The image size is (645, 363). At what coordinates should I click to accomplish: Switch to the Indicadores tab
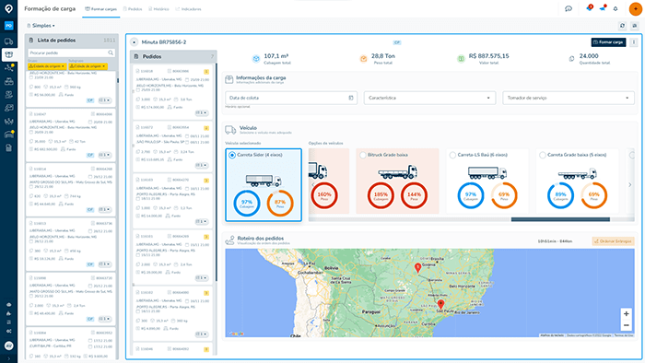(188, 9)
